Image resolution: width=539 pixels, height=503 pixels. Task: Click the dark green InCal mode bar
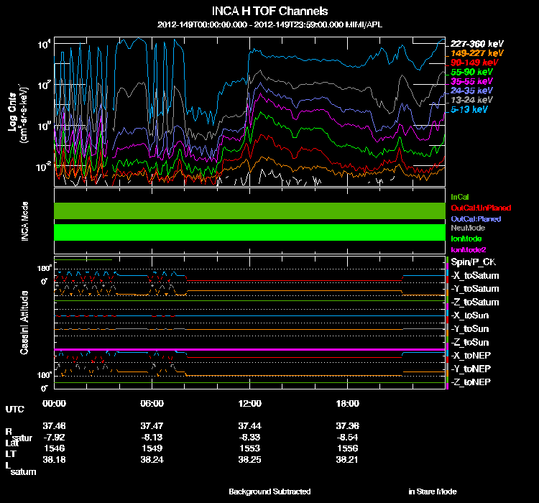249,211
